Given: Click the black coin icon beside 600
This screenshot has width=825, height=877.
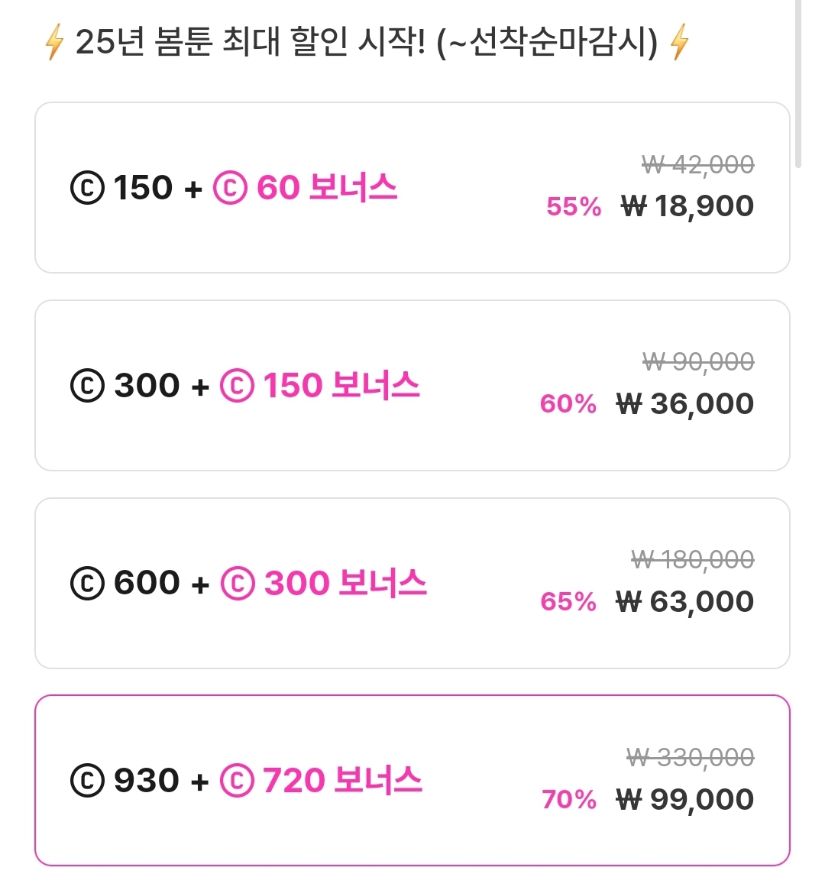Looking at the screenshot, I should 87,584.
